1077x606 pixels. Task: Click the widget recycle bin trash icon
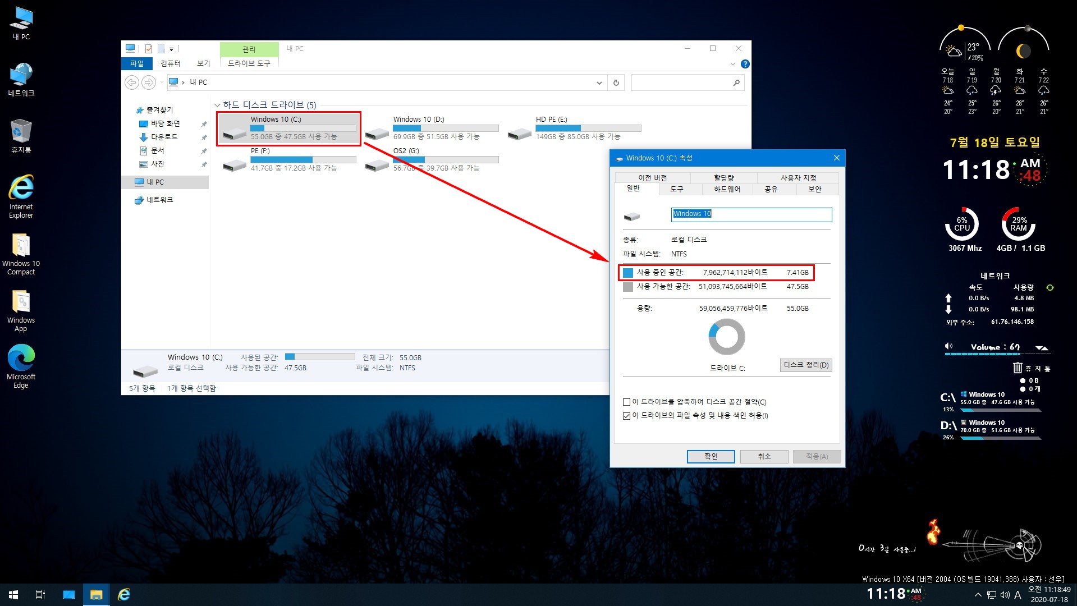click(1018, 368)
